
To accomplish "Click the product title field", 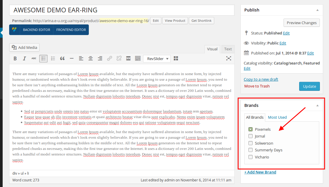I will pyautogui.click(x=122, y=10).
